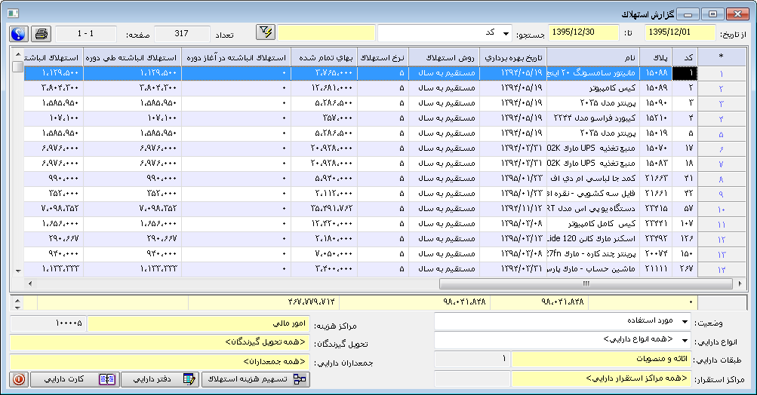This screenshot has width=757, height=395.
Task: Click plate number ۱۵۰۸۸ cell
Action: [656, 73]
